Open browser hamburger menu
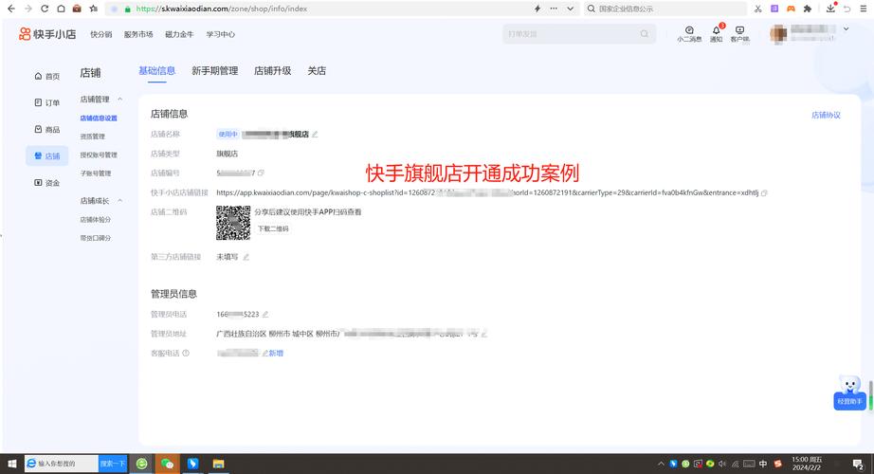 click(864, 9)
